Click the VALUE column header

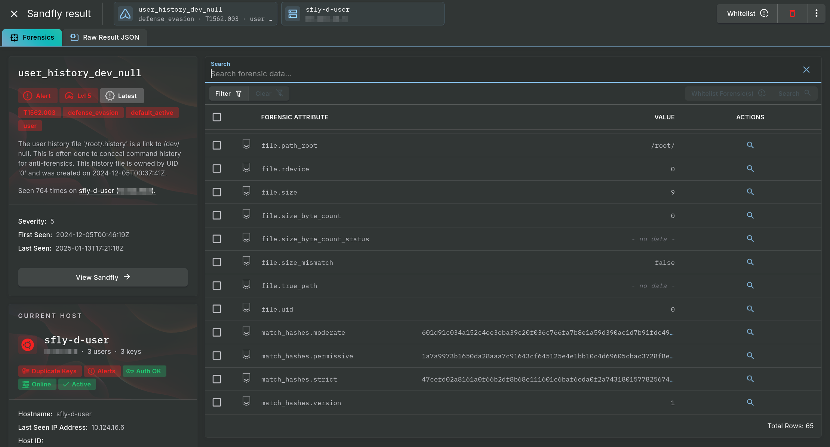[x=664, y=117]
